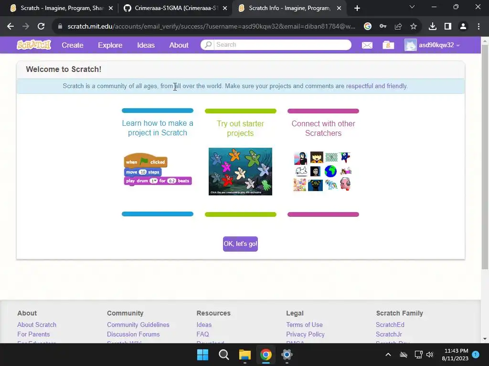Reload the page with refresh icon
This screenshot has height=366, width=489.
point(41,27)
